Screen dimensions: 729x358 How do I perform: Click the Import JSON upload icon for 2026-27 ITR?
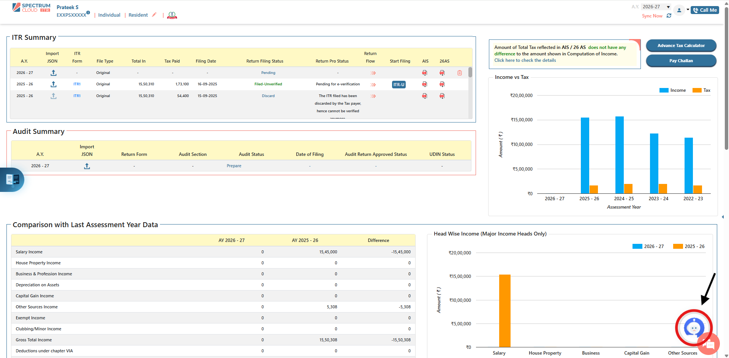54,73
